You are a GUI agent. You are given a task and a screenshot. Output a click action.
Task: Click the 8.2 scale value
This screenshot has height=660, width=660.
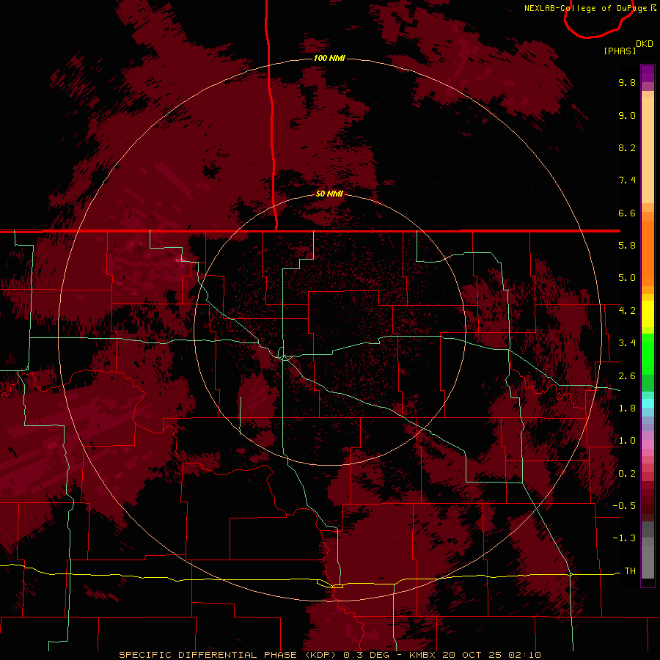coord(627,147)
